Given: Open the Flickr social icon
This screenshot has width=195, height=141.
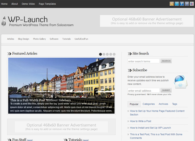Looking at the screenshot, I should pyautogui.click(x=192, y=4).
